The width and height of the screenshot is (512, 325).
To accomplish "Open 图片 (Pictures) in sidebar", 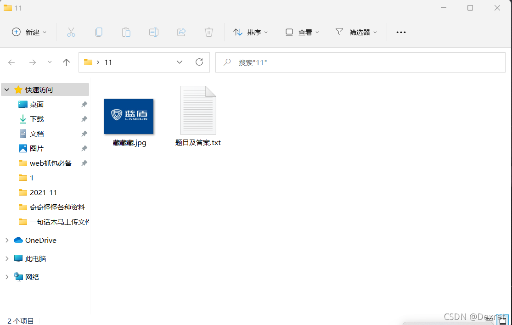I will click(x=37, y=148).
